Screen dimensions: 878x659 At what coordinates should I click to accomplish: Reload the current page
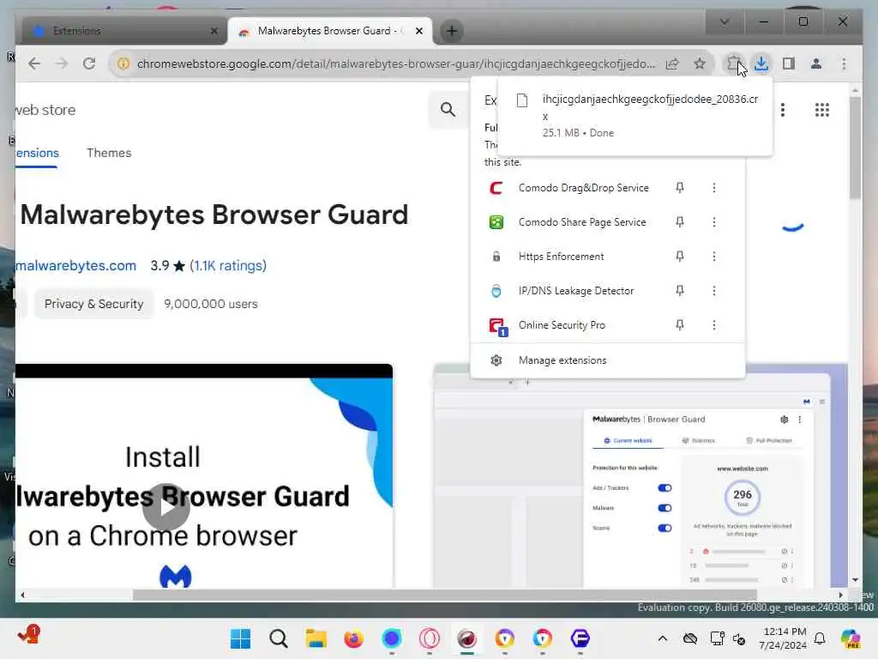(89, 63)
